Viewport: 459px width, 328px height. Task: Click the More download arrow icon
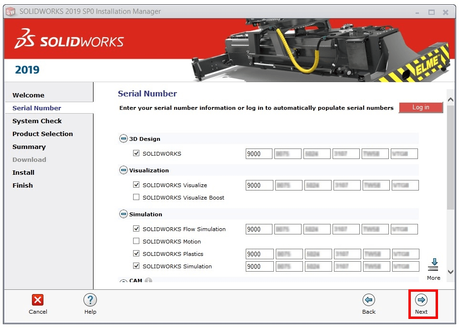(433, 264)
